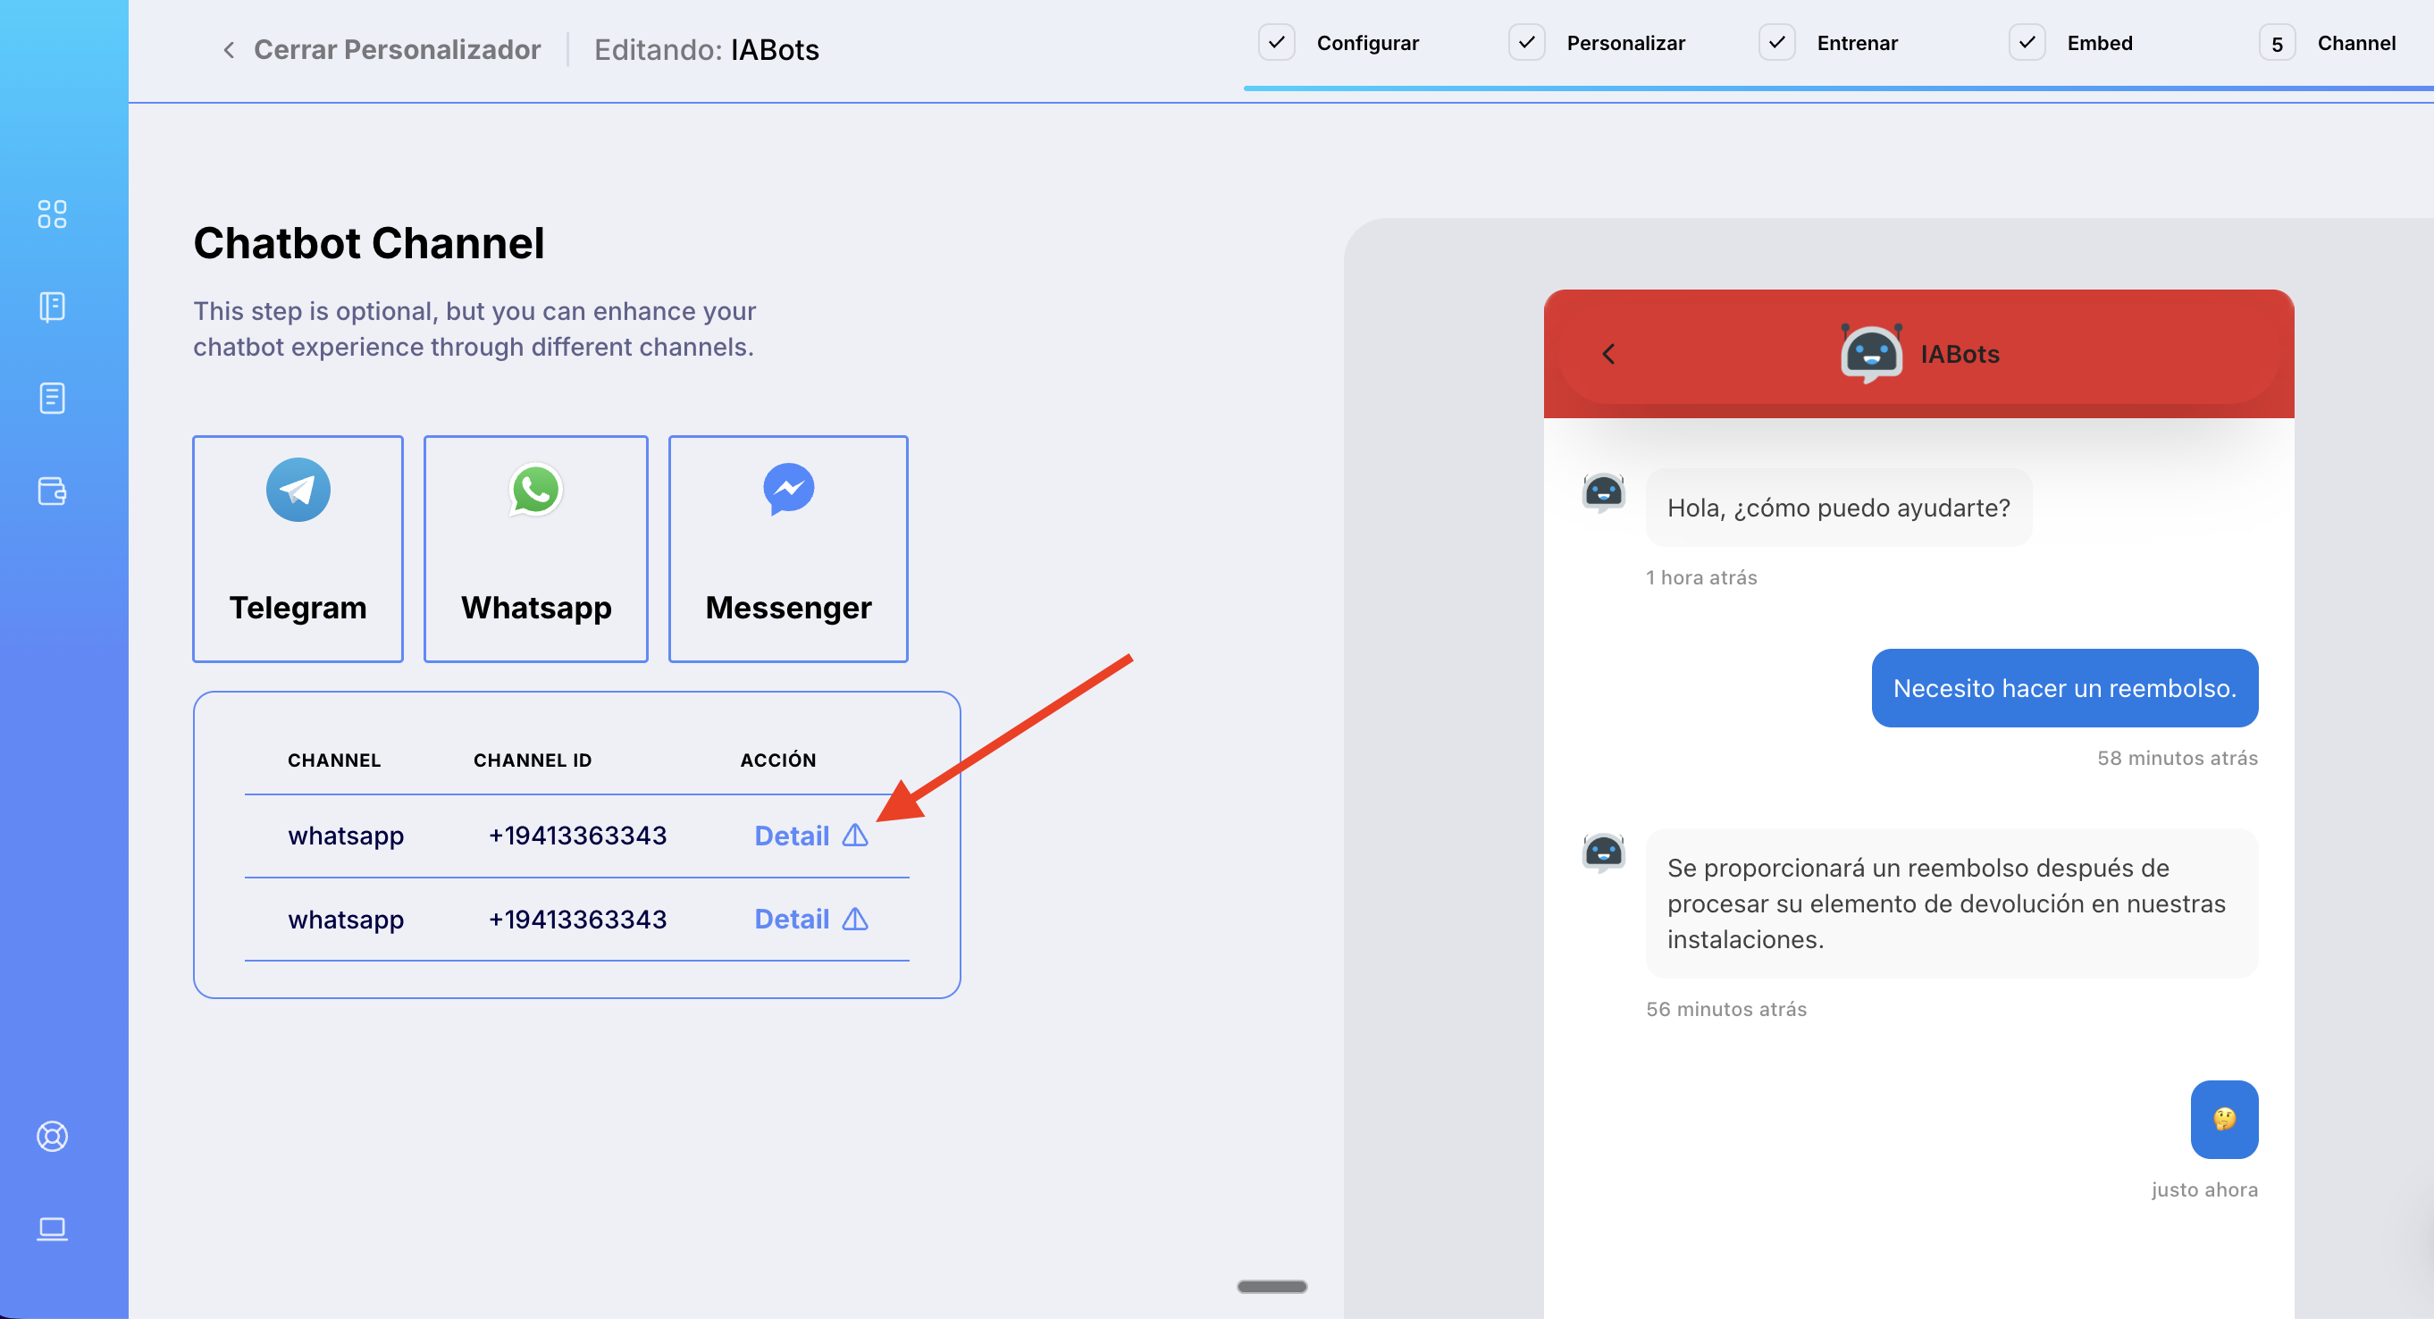Switch to the Channel step tab
Viewport: 2434px width, 1319px height.
tap(2355, 43)
